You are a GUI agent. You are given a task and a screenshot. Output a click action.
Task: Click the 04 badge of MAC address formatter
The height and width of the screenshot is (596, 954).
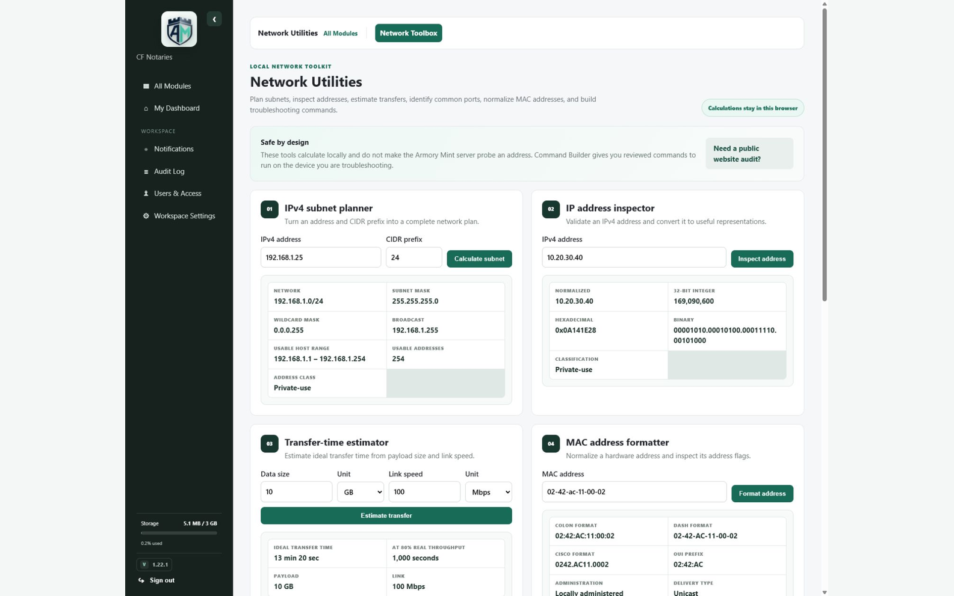point(551,443)
